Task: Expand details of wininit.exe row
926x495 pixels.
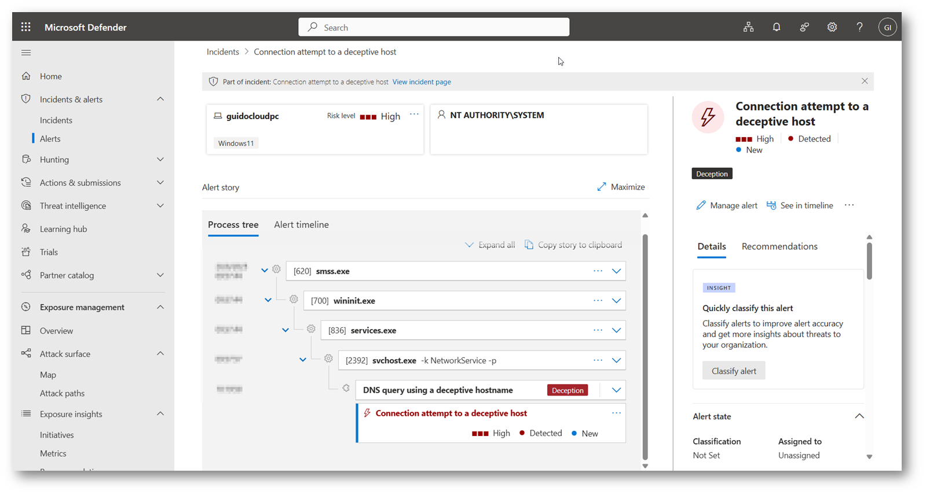Action: coord(616,301)
